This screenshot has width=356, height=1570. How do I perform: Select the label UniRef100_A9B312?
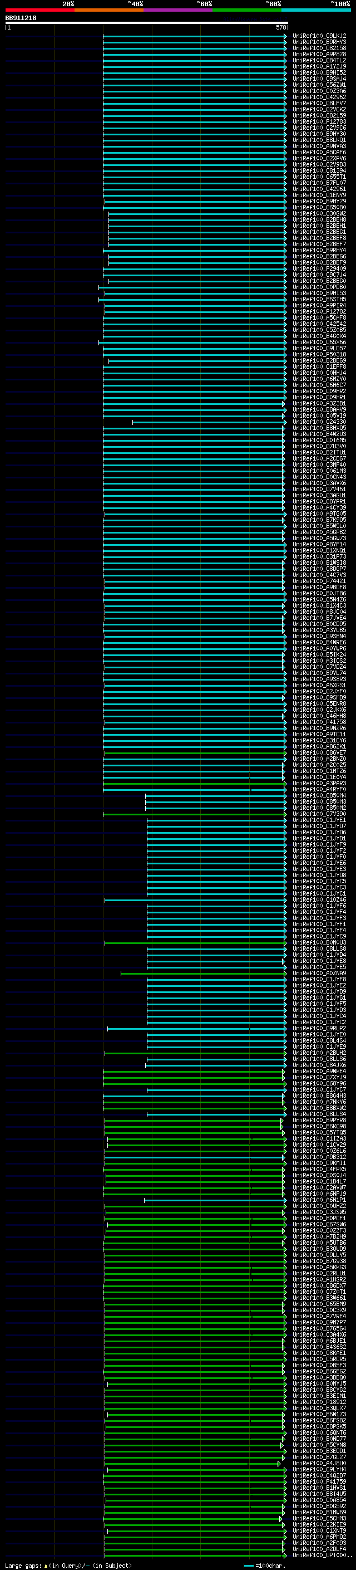tap(319, 1157)
